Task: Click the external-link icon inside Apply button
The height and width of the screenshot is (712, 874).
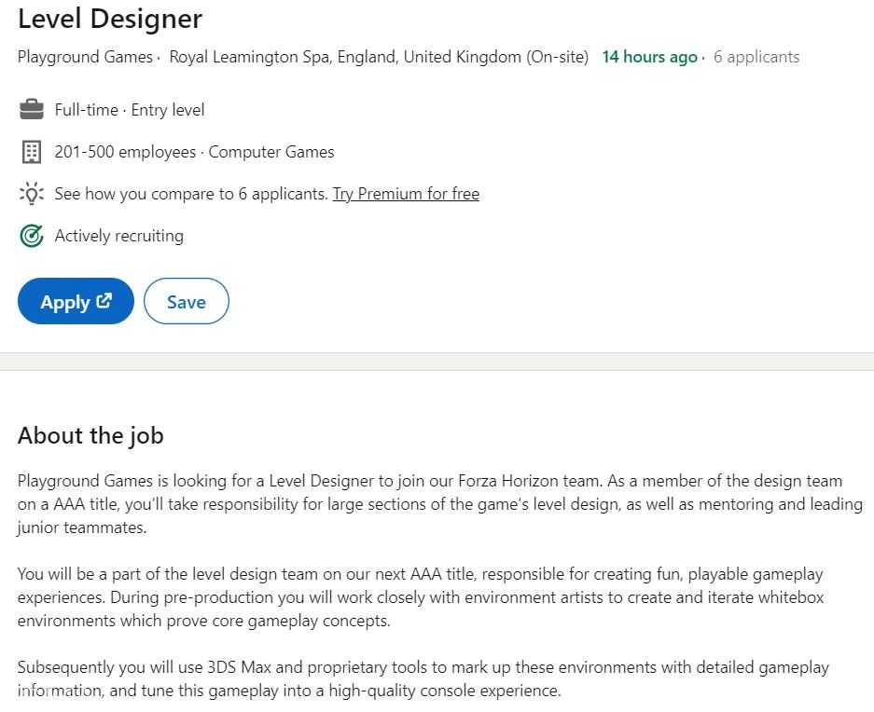Action: click(104, 301)
